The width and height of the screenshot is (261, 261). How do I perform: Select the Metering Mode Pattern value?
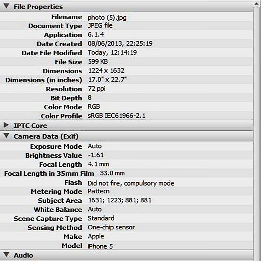click(98, 191)
